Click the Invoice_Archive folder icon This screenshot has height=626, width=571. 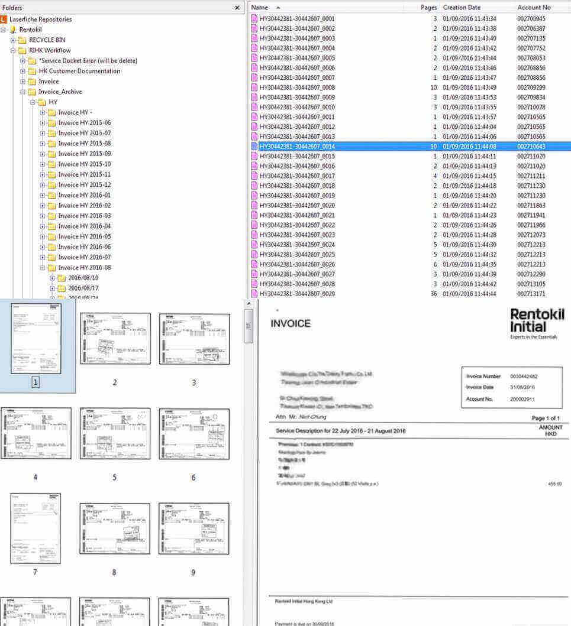coord(33,92)
